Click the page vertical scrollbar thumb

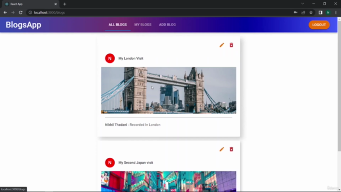coord(339,86)
